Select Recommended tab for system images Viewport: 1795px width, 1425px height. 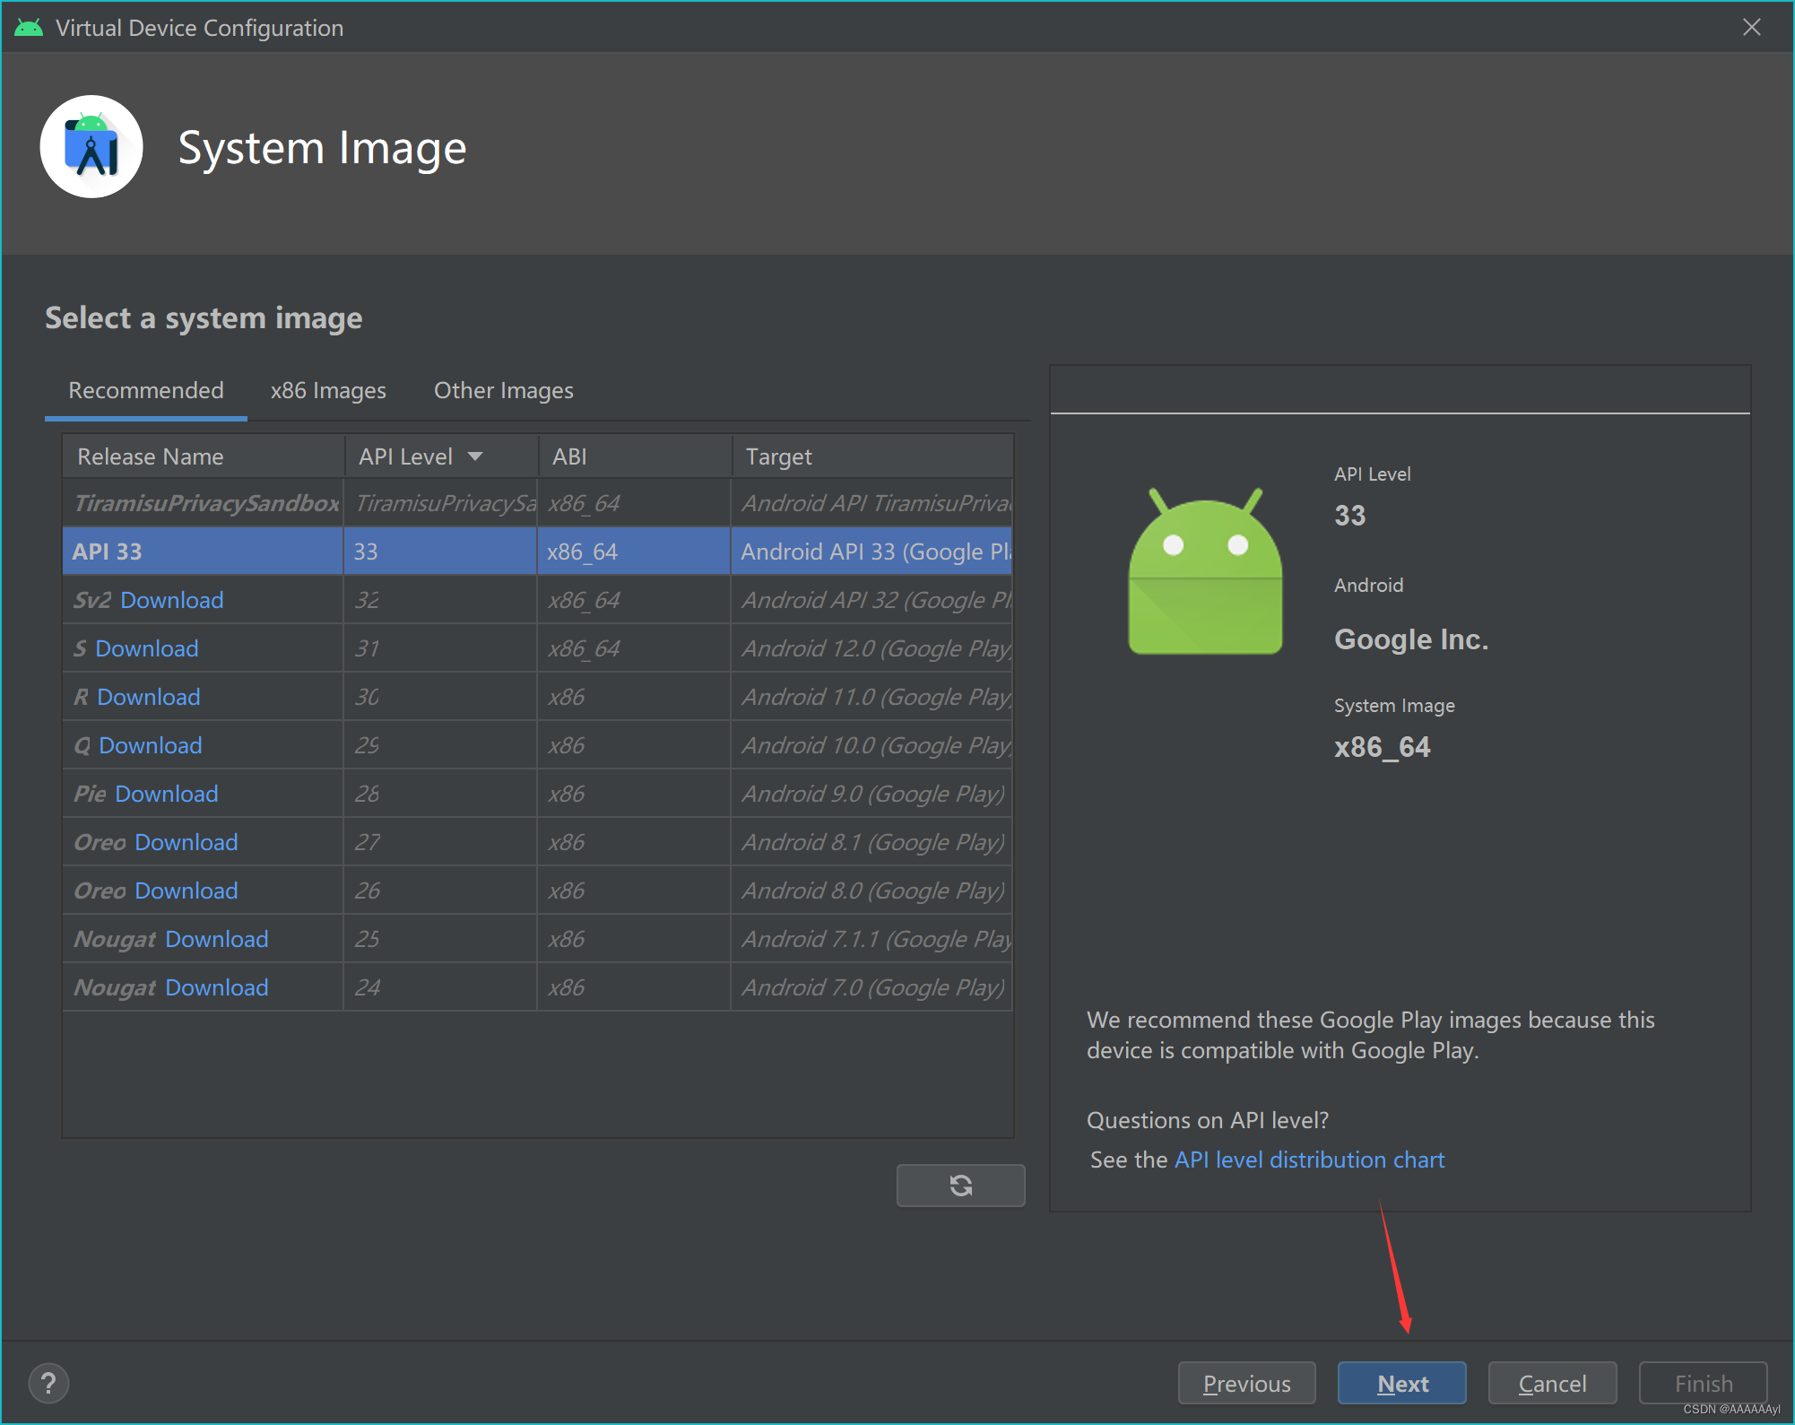[x=147, y=390]
